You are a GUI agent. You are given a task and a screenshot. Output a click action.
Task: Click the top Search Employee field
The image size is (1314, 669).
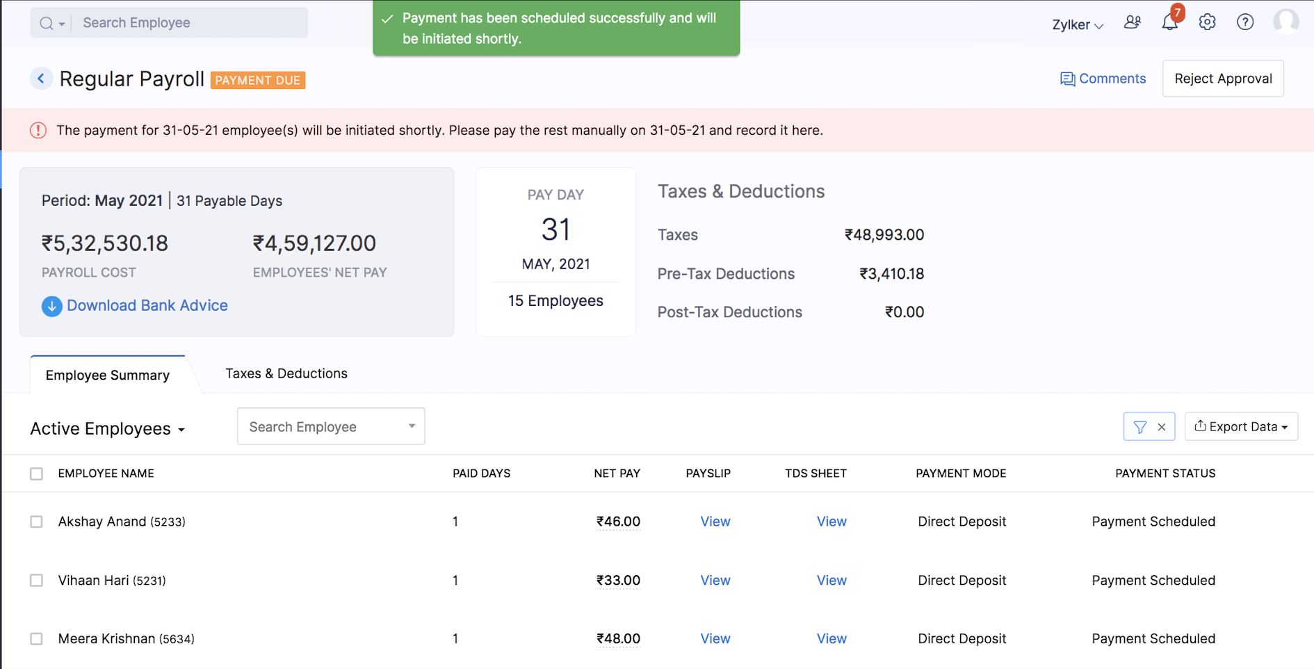pos(189,23)
